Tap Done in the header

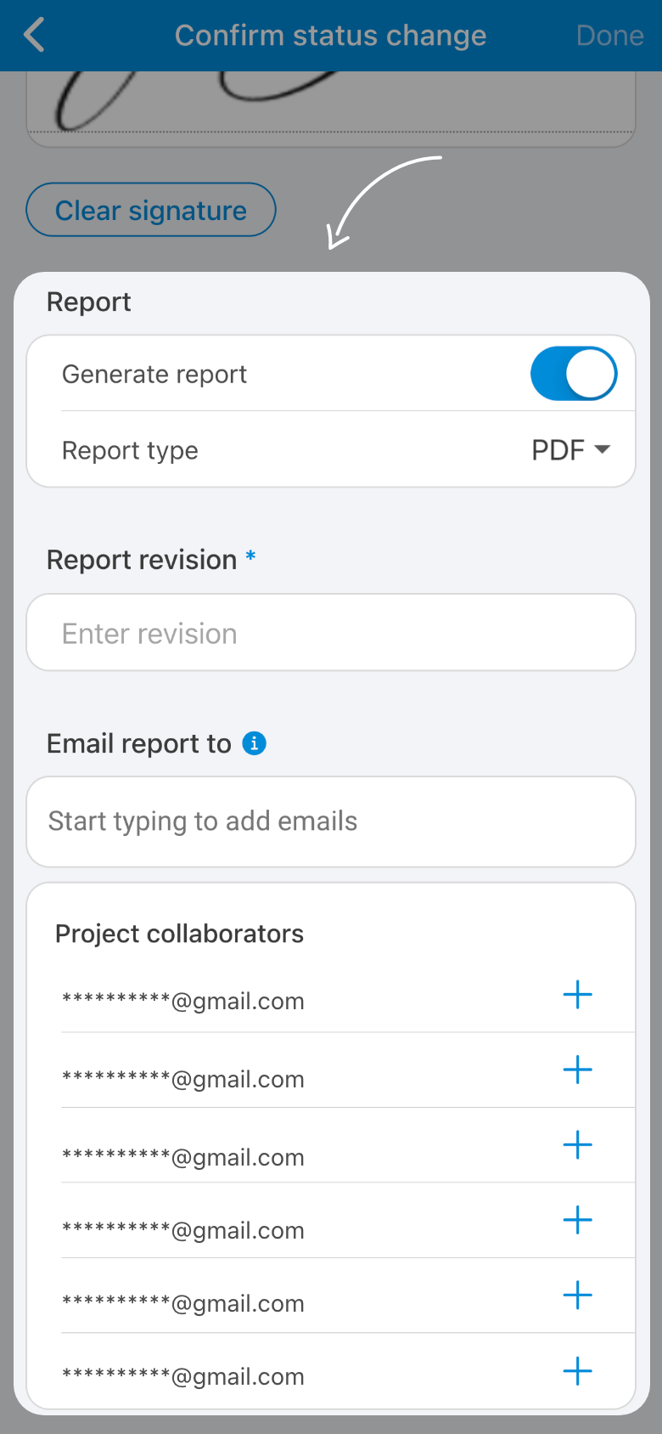610,36
